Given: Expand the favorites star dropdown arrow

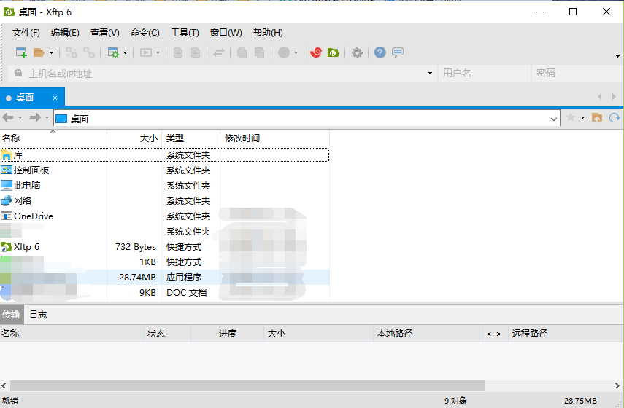Looking at the screenshot, I should point(582,117).
